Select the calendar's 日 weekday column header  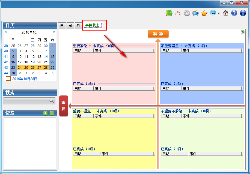[13, 40]
